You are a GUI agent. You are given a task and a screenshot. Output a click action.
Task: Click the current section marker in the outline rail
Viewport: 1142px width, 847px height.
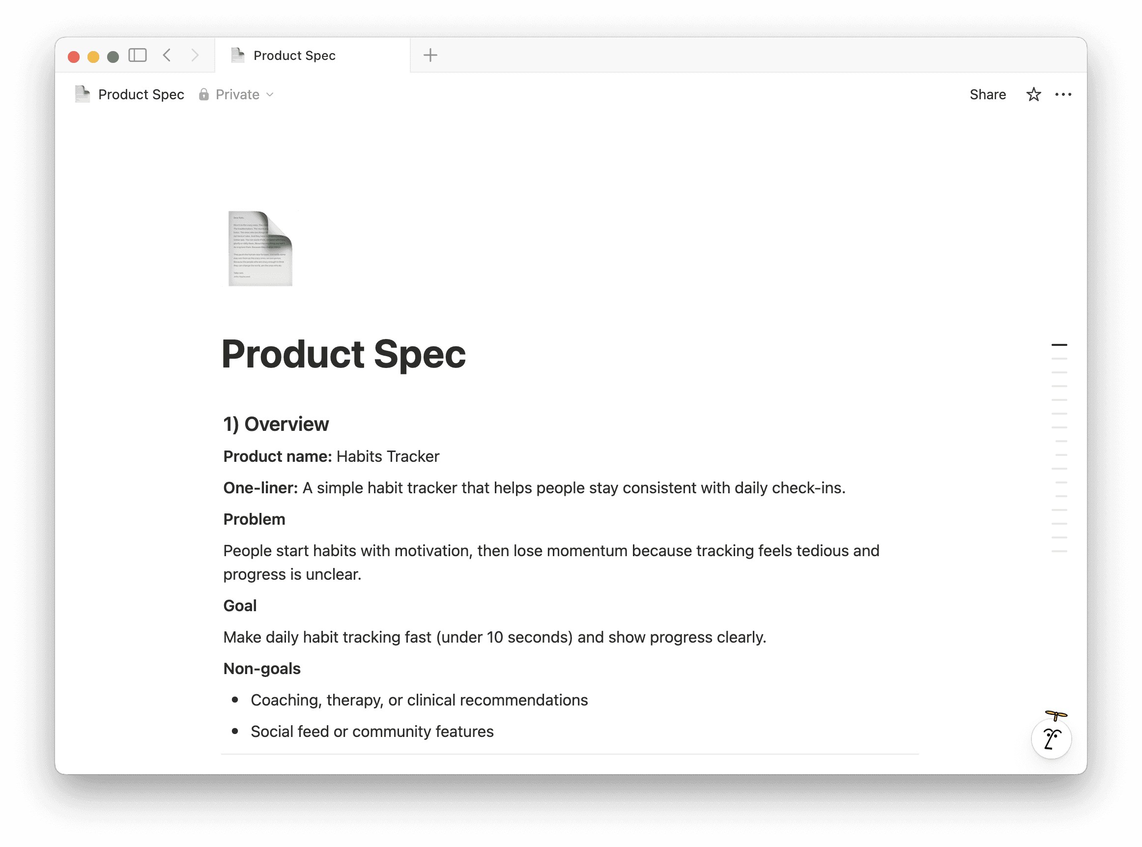pyautogui.click(x=1059, y=344)
